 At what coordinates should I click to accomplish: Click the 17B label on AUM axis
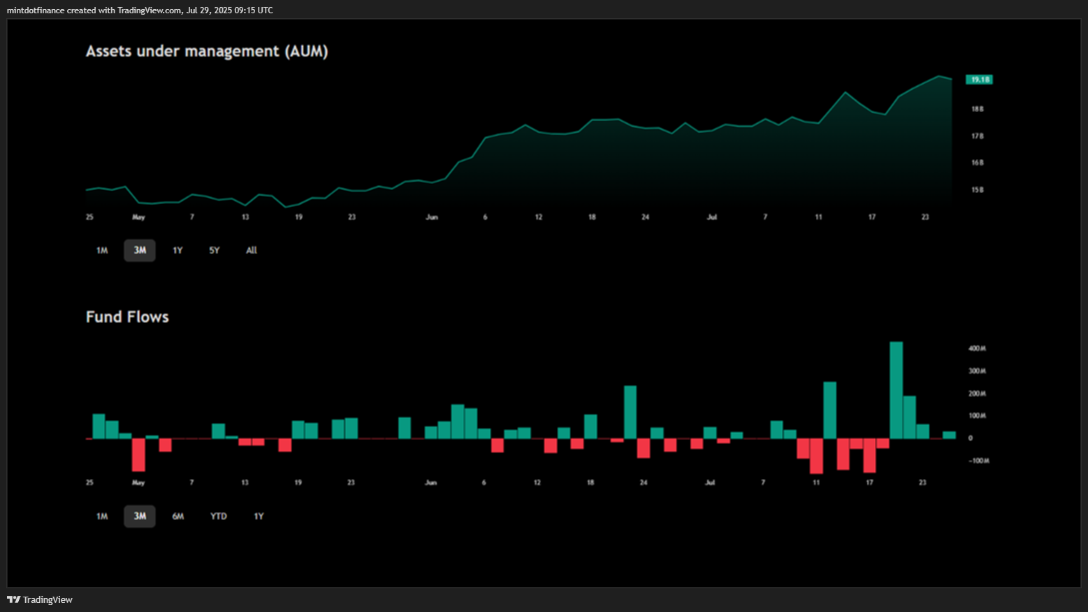(x=977, y=136)
